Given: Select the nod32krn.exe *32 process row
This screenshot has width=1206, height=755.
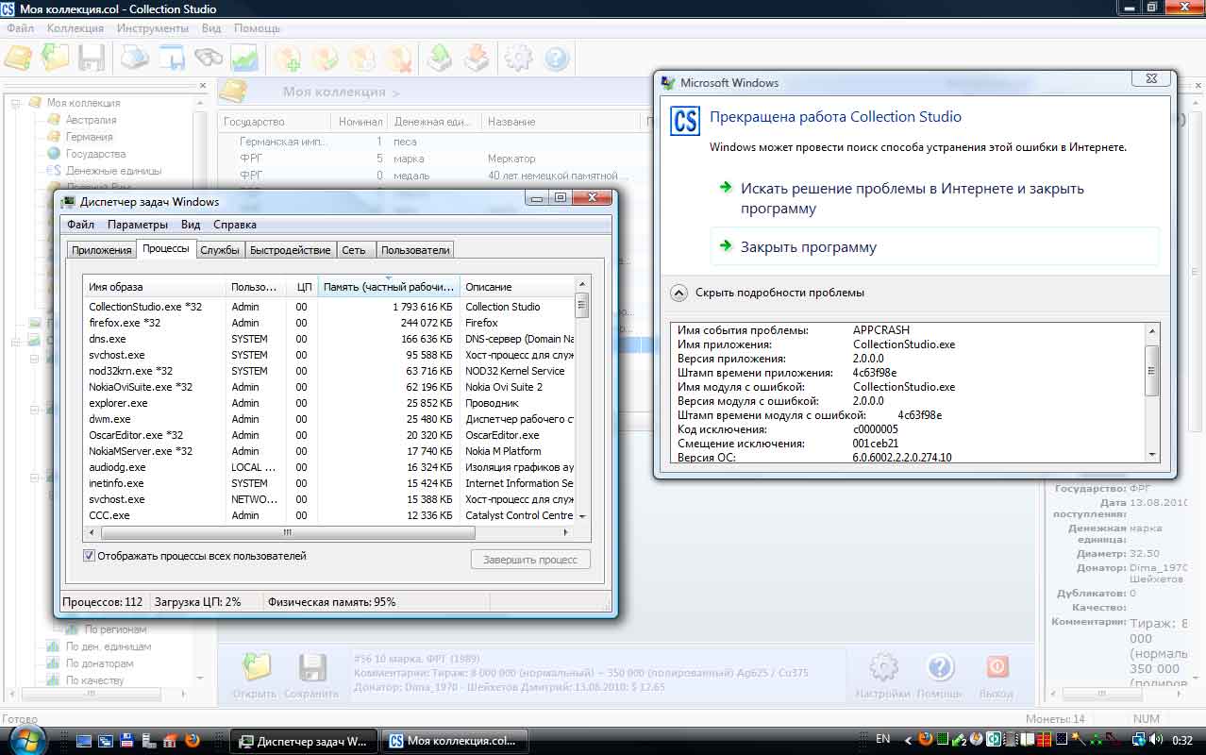Looking at the screenshot, I should (329, 371).
